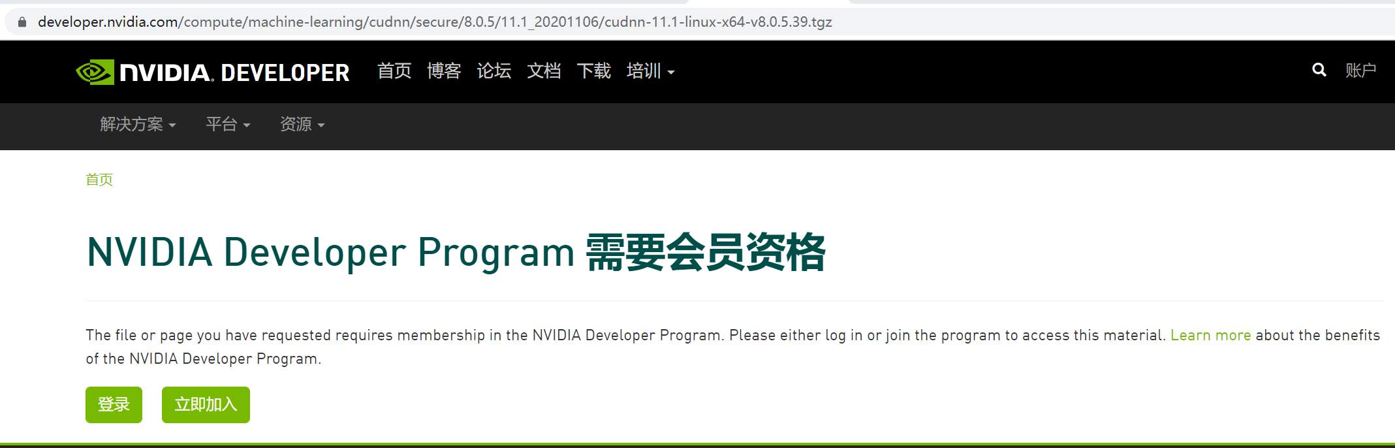This screenshot has width=1395, height=448.
Task: Open the 博客 menu item
Action: (x=444, y=71)
